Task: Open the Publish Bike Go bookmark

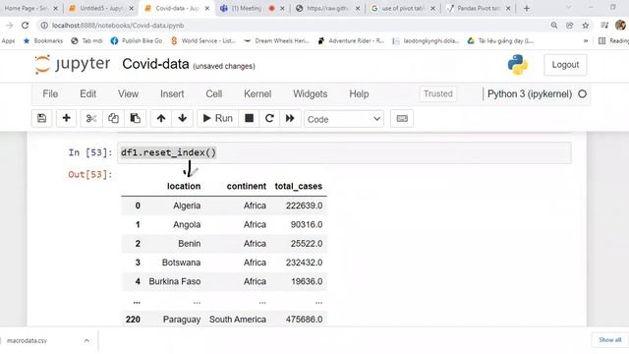Action: tap(138, 41)
